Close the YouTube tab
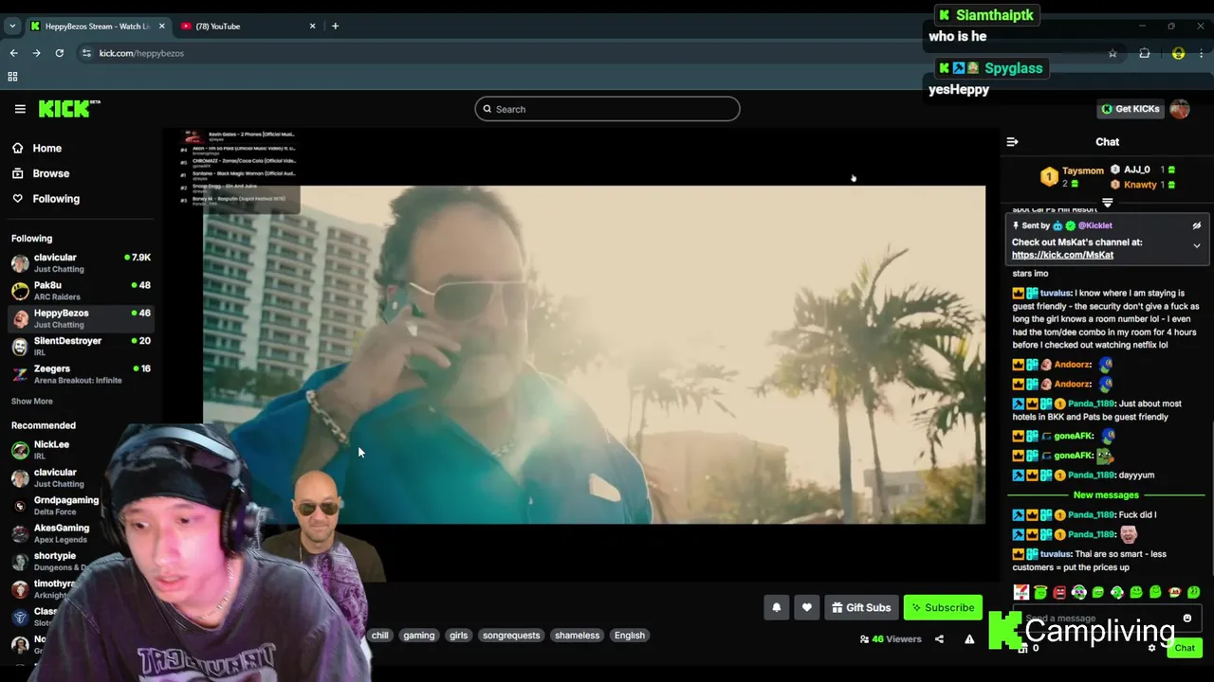1214x682 pixels. coord(312,27)
